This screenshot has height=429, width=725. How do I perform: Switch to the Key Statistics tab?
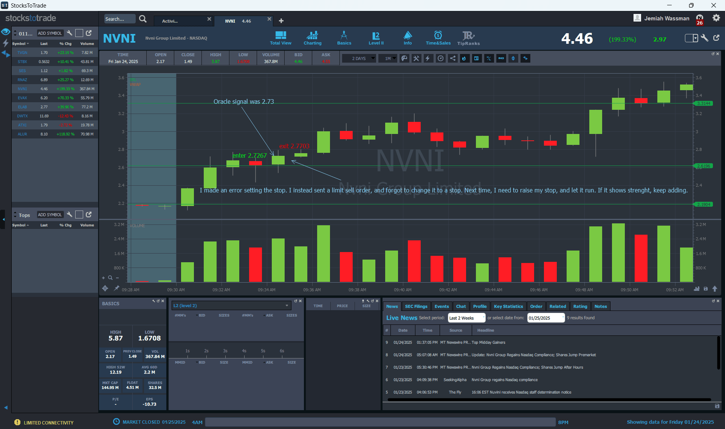pyautogui.click(x=508, y=306)
